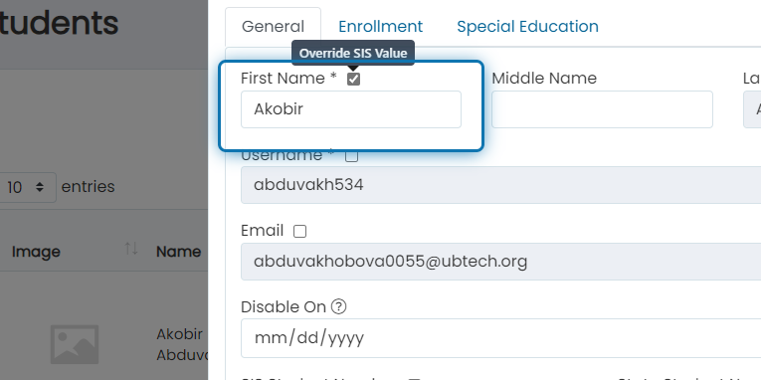Click the placeholder student image thumbnail

[x=75, y=344]
